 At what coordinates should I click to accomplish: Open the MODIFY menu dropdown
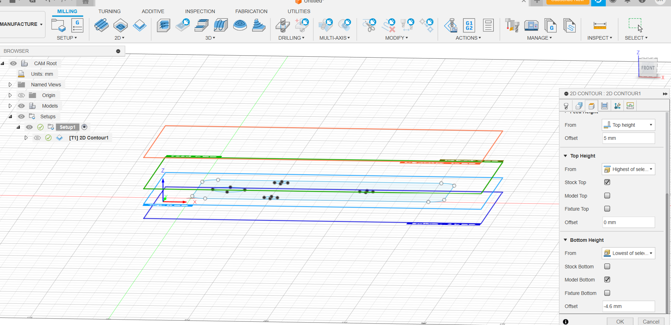pos(397,38)
